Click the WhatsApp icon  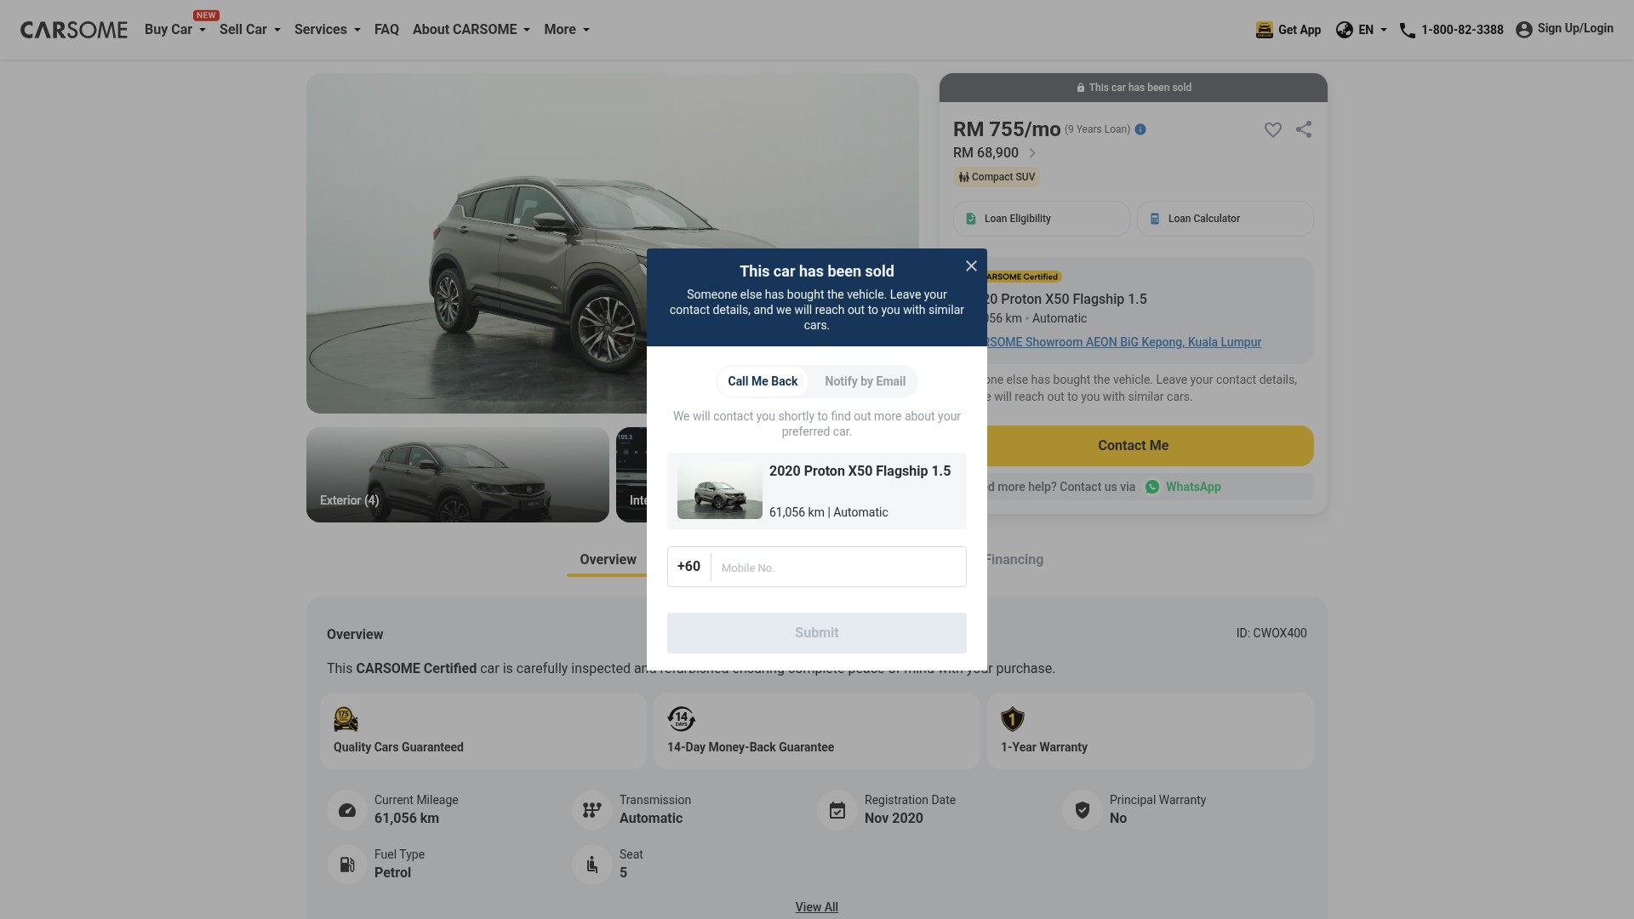point(1152,487)
